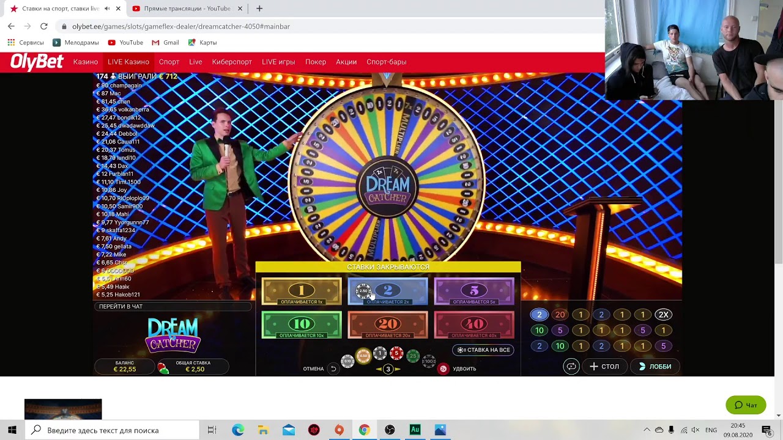The height and width of the screenshot is (440, 783).
Task: Open the Мелодрамы bookmark
Action: pyautogui.click(x=76, y=43)
